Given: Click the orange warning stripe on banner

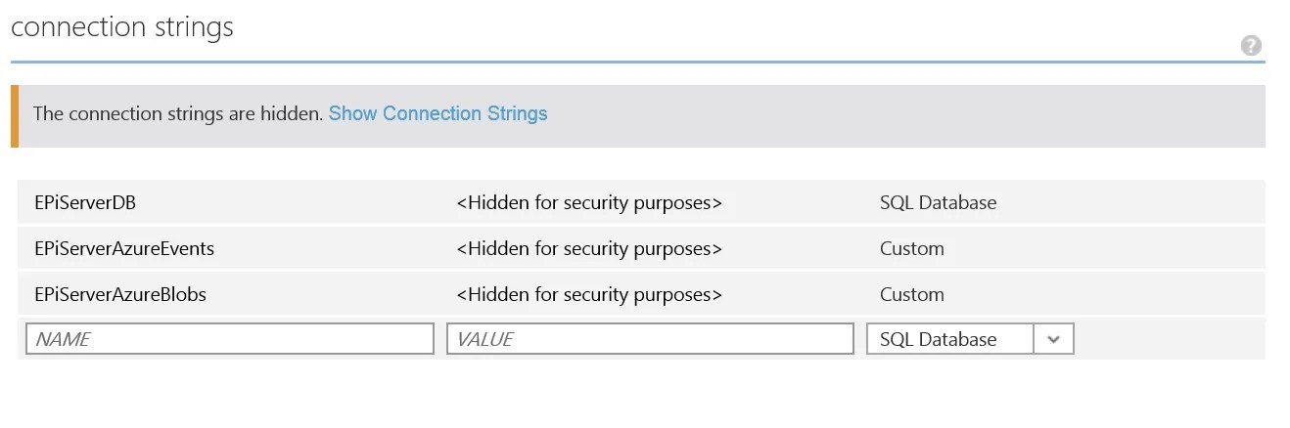Looking at the screenshot, I should coord(15,116).
